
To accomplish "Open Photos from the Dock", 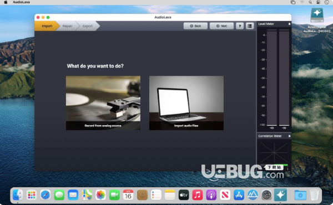I will click(100, 195).
